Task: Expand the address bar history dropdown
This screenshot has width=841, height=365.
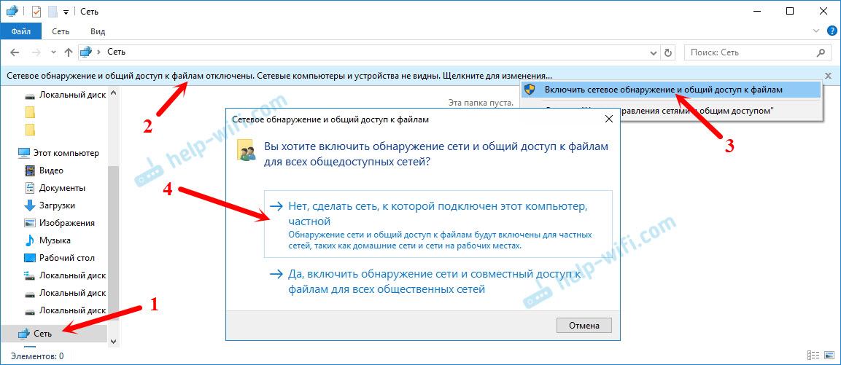Action: coord(654,52)
